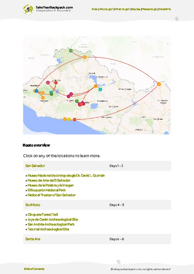Image resolution: width=194 pixels, height=274 pixels.
Task: Open El Boquerón National Park link
Action: pos(47,190)
